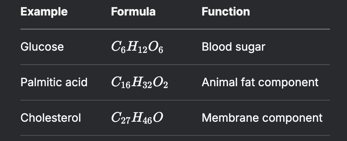Click the H32 part of palmitic formula

coord(142,83)
